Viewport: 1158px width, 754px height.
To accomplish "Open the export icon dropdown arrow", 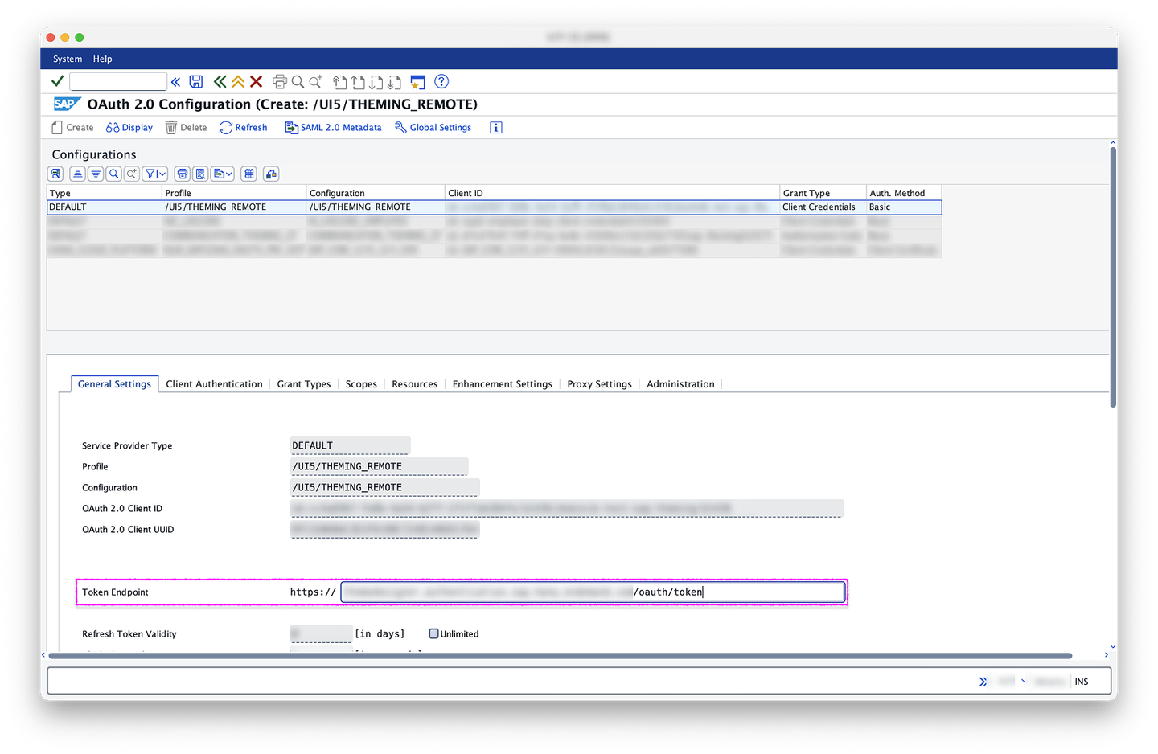I will pyautogui.click(x=229, y=174).
